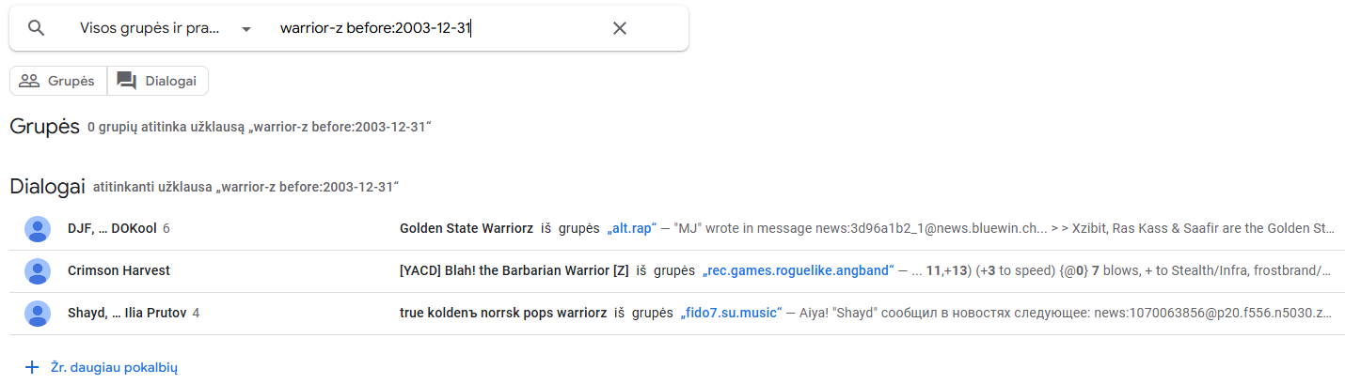Open the search scope dropdown arrow
The height and width of the screenshot is (384, 1345).
[x=246, y=29]
